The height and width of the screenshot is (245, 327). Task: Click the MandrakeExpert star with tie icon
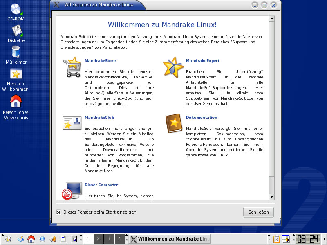173,67
